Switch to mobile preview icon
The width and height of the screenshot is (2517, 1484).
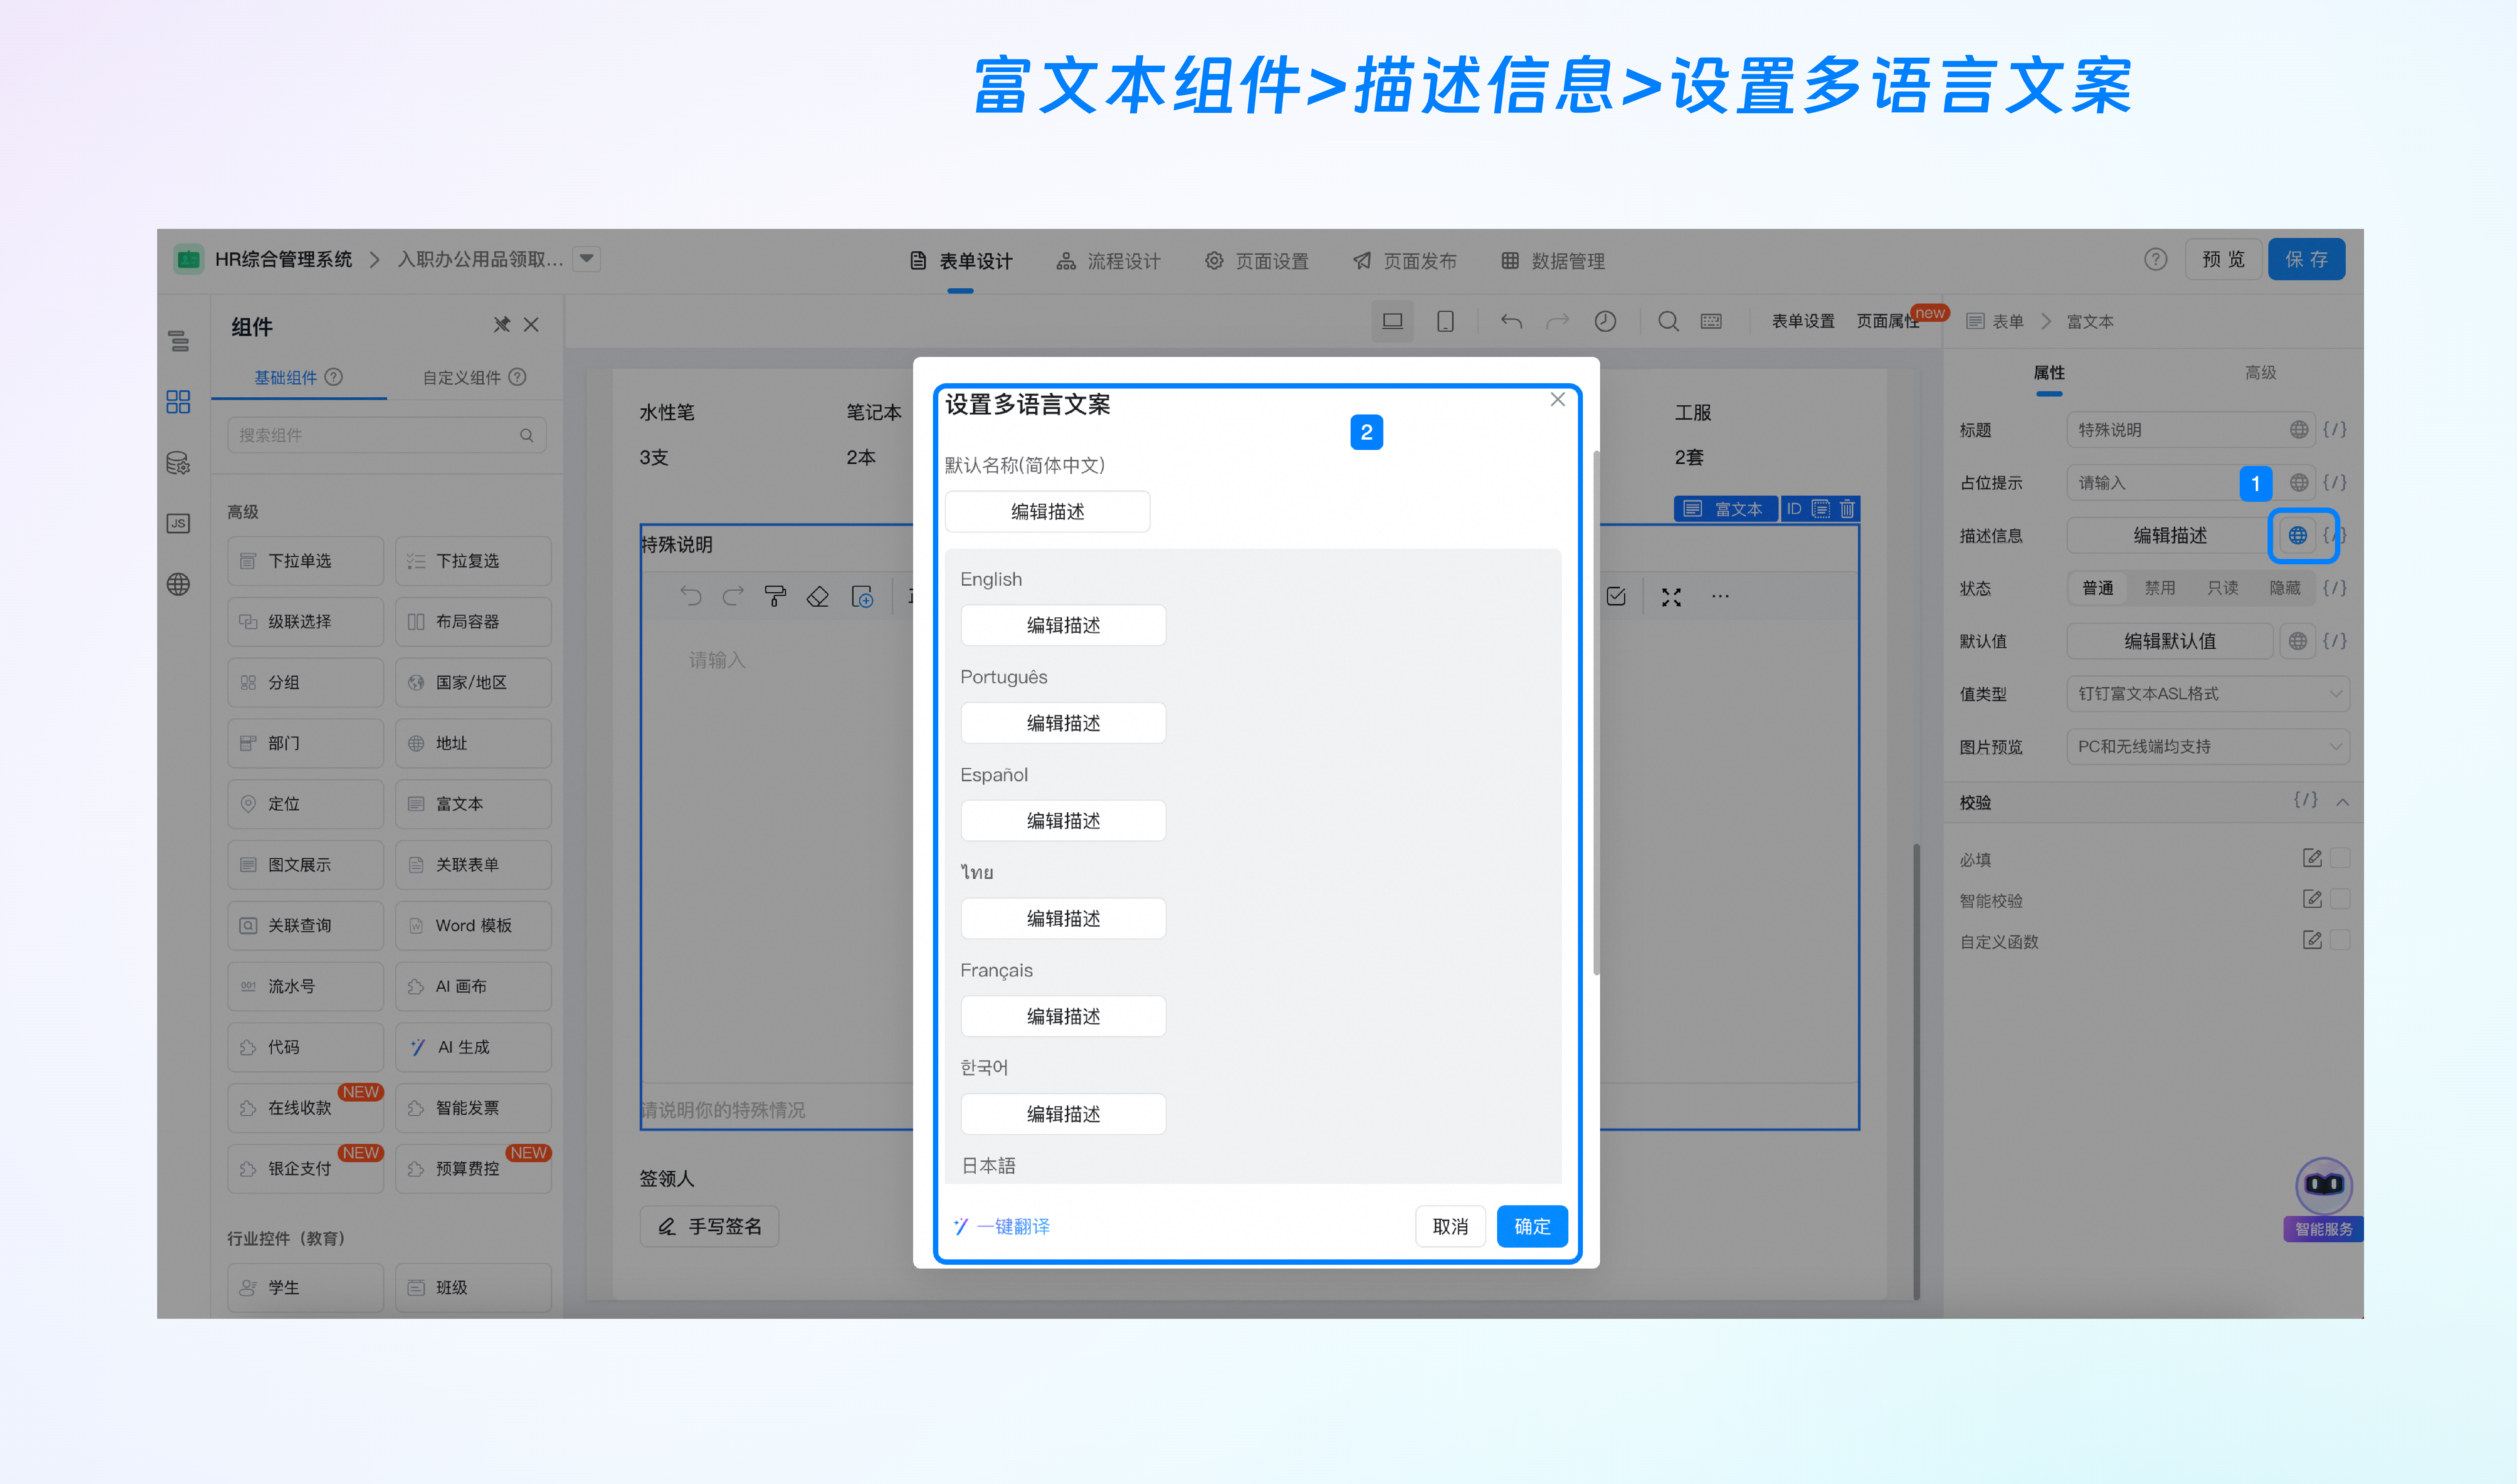(1445, 321)
